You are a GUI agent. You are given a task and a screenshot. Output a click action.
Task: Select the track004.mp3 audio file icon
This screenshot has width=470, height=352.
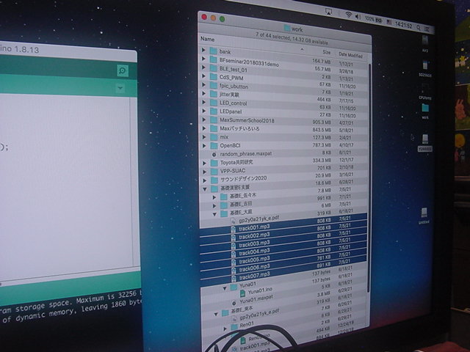point(234,254)
